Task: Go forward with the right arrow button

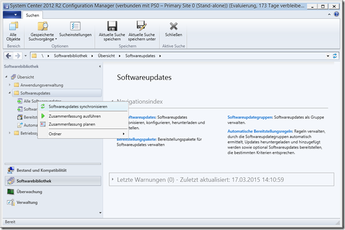Action: [x=17, y=56]
